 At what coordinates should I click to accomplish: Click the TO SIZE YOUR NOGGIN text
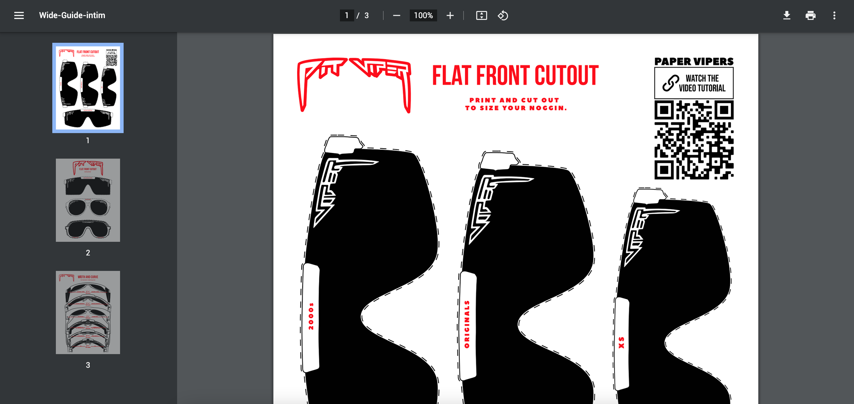pos(516,108)
